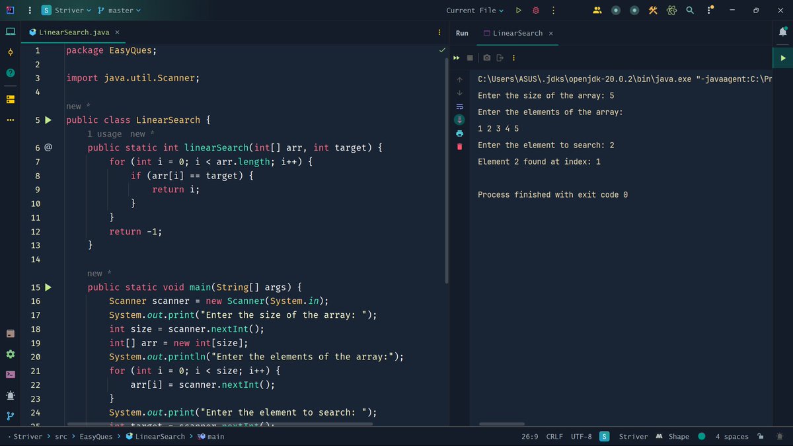Screen dimensions: 793x446
Task: Toggle soft-wrap in console
Action: coord(460,106)
